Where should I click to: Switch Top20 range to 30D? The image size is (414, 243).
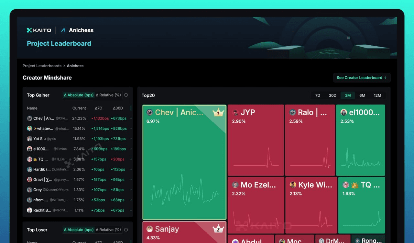point(332,95)
